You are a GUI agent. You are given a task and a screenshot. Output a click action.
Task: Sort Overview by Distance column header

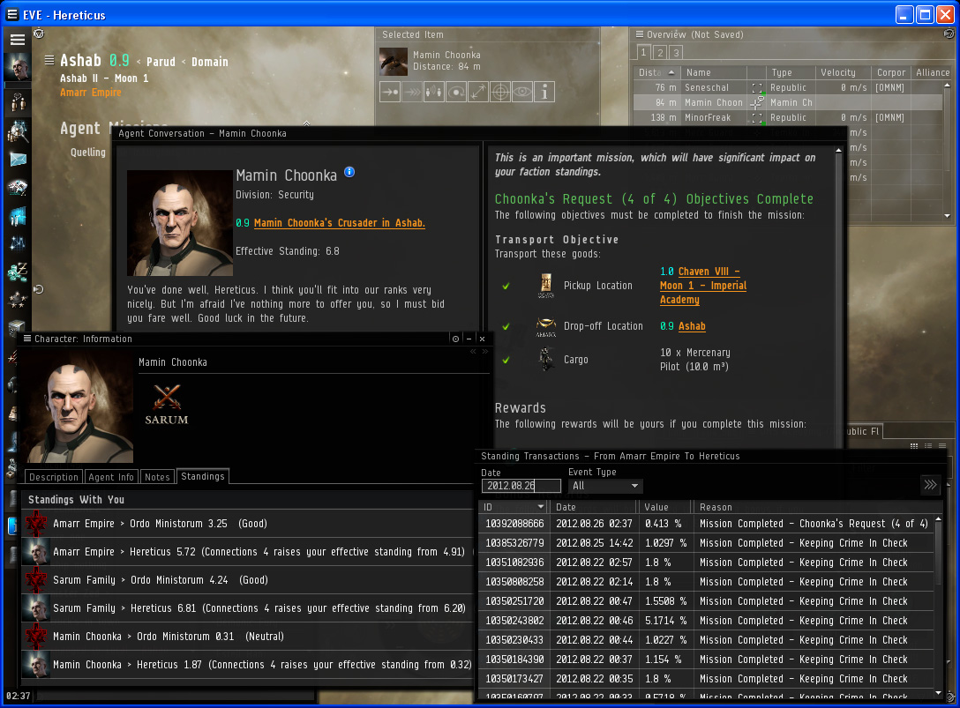(656, 72)
